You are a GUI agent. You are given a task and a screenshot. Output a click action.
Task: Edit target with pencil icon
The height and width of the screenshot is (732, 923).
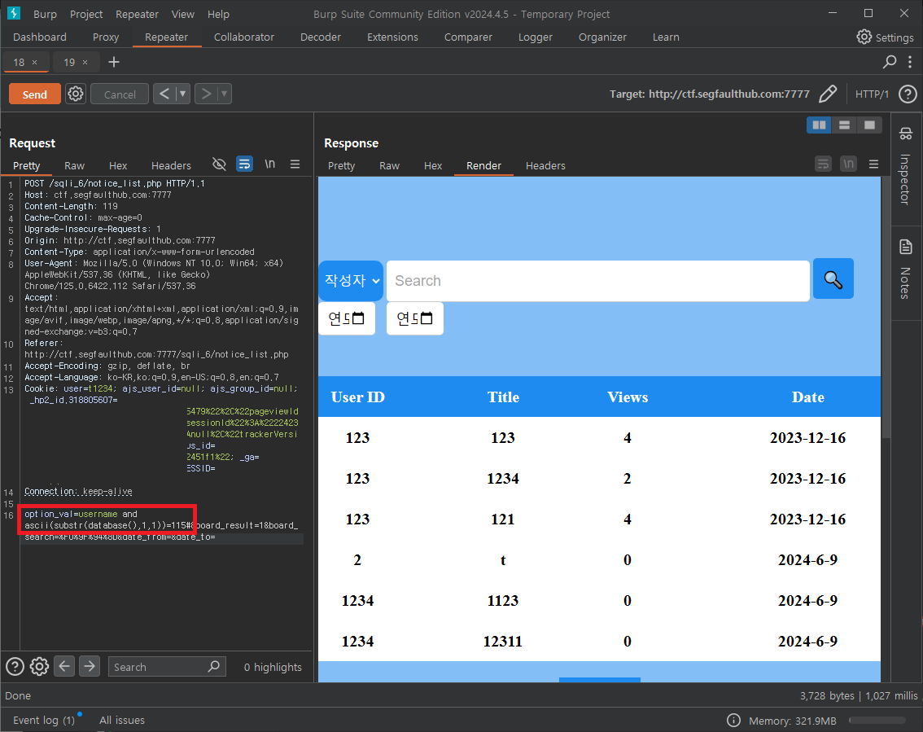[828, 94]
